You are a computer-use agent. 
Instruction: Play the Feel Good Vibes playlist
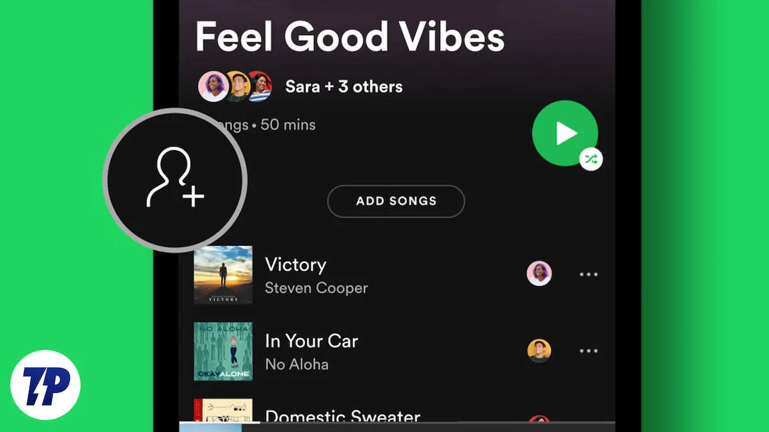(x=565, y=133)
